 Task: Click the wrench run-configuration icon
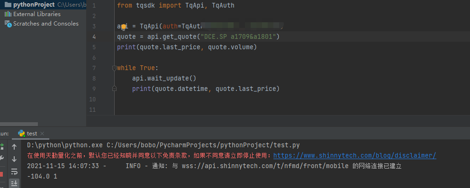[x=1, y=158]
